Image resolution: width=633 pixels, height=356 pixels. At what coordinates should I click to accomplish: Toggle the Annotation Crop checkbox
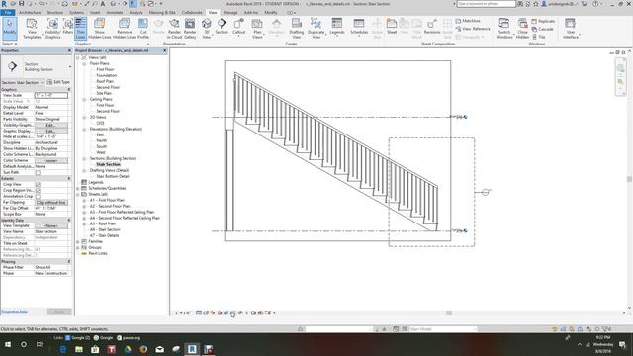pyautogui.click(x=38, y=196)
